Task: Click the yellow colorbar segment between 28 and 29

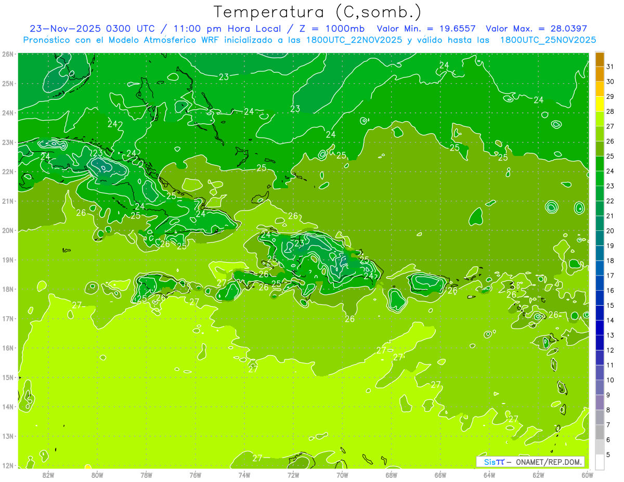Action: [x=600, y=103]
